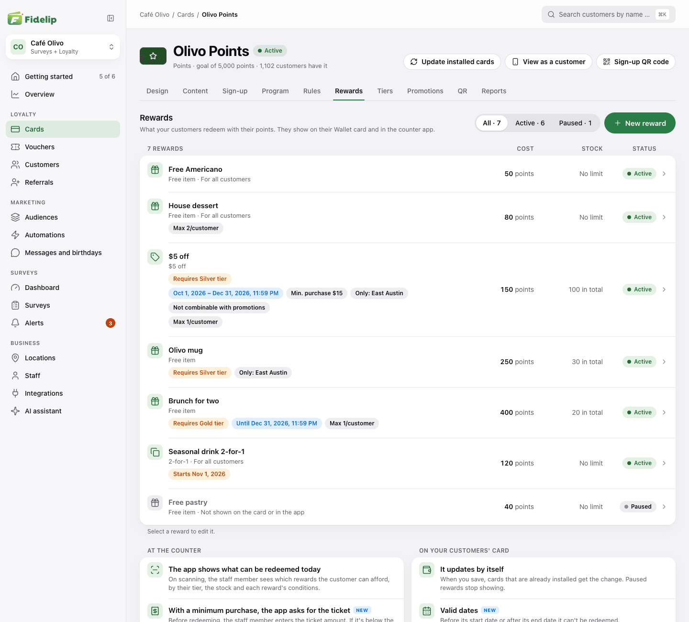
Task: Expand the Café Olivo workspace switcher
Action: pos(63,47)
